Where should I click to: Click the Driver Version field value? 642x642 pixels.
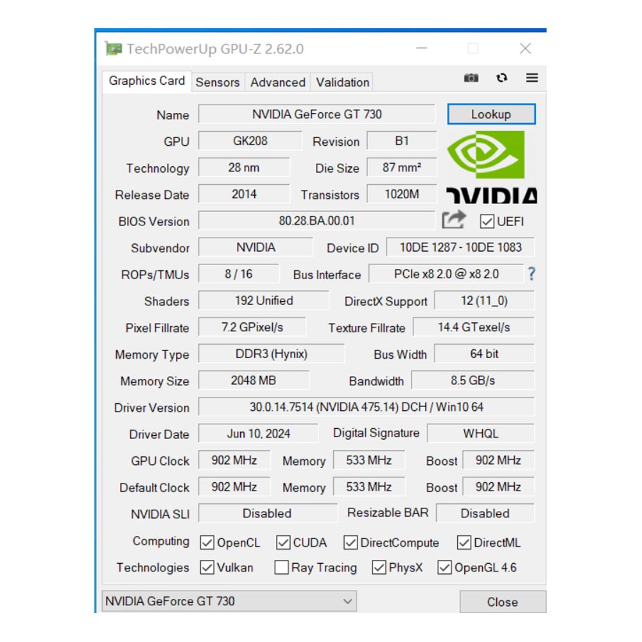coord(367,407)
